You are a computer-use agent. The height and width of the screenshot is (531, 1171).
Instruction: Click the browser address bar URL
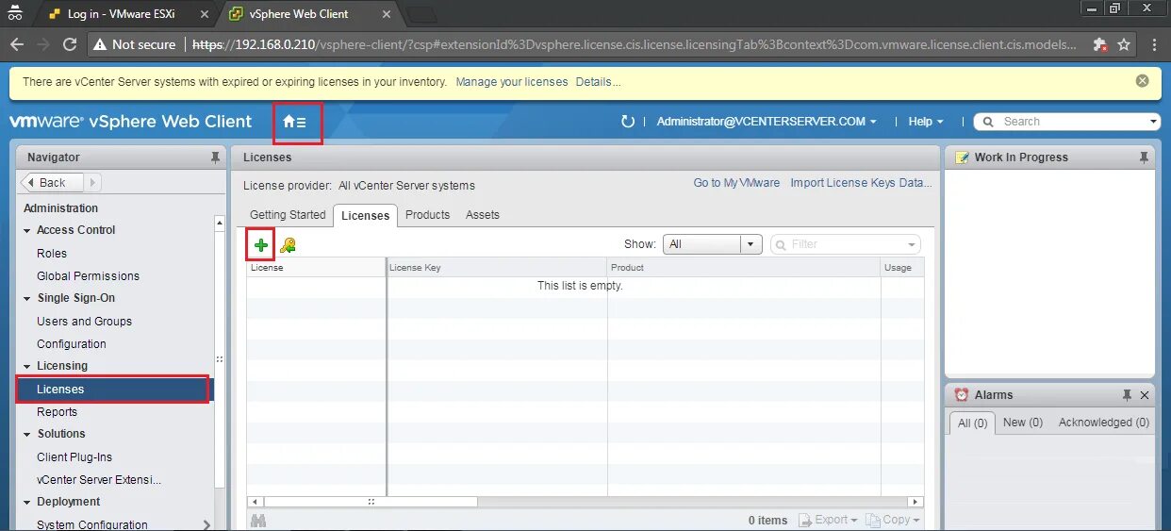634,44
